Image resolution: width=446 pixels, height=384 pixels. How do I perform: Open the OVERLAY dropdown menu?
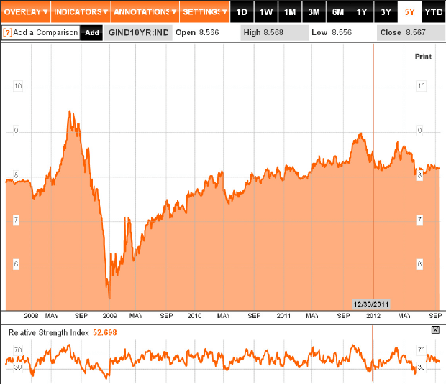[25, 12]
